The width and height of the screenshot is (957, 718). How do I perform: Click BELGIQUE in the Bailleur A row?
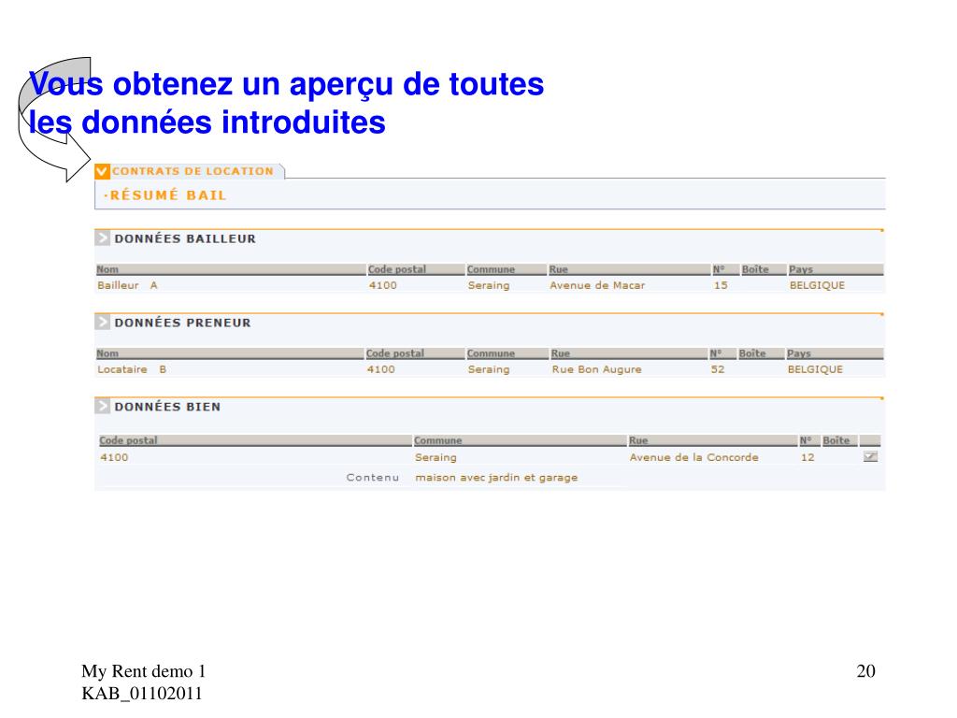point(817,285)
